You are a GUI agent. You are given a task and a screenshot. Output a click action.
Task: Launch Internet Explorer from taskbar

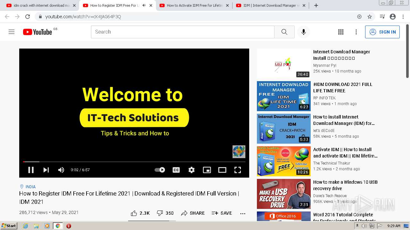coord(26,226)
